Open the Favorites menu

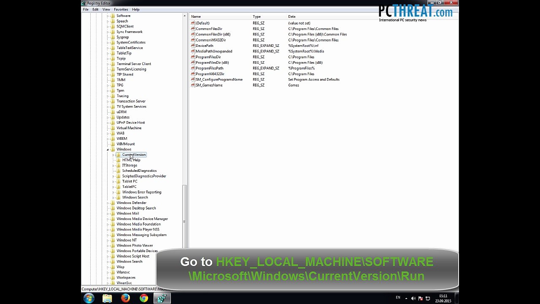121,9
